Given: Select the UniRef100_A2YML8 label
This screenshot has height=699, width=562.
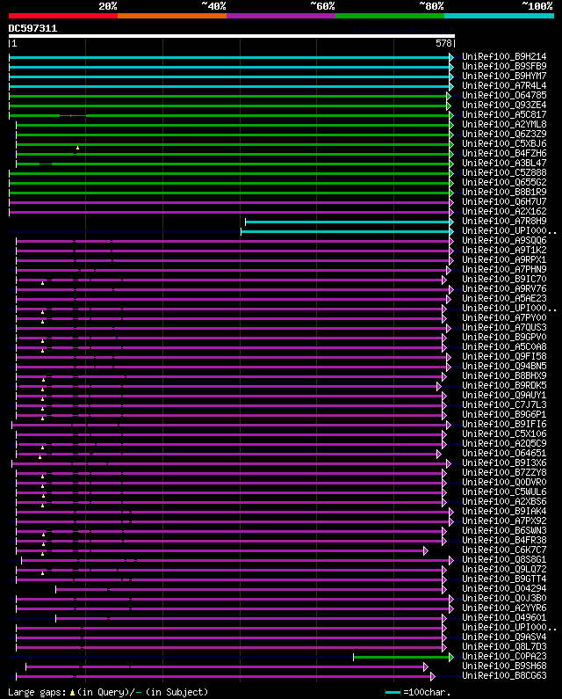Looking at the screenshot, I should click(x=504, y=124).
